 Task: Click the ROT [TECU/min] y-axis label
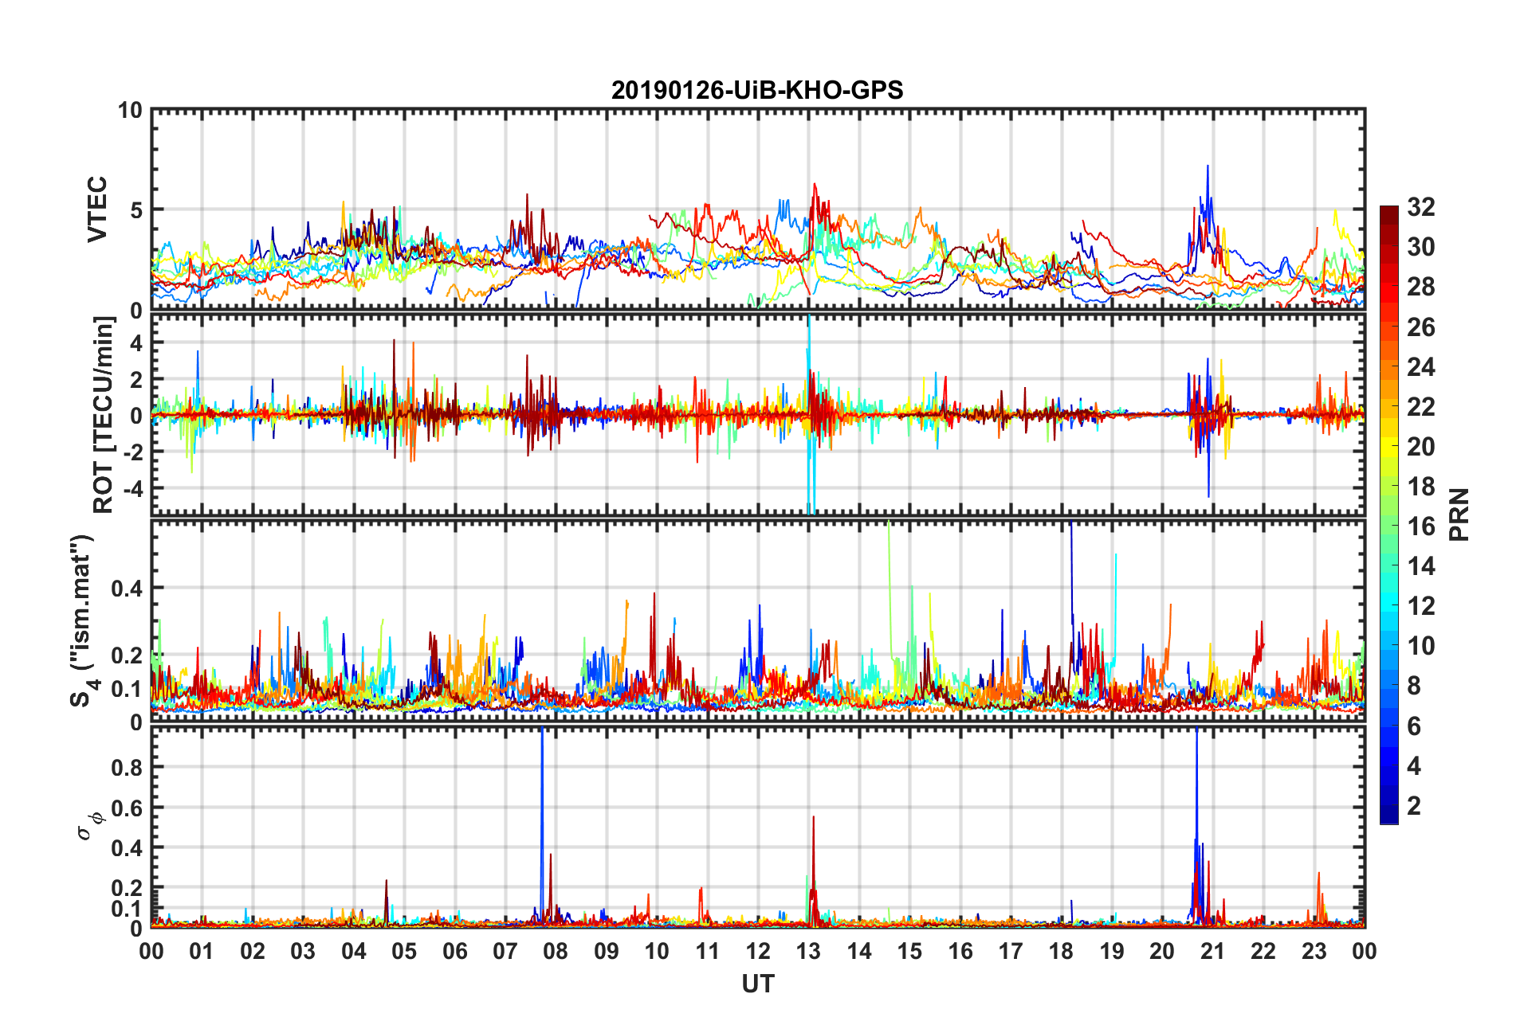click(104, 415)
